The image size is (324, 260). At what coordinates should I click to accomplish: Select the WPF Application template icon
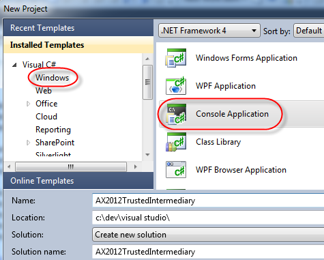[175, 86]
